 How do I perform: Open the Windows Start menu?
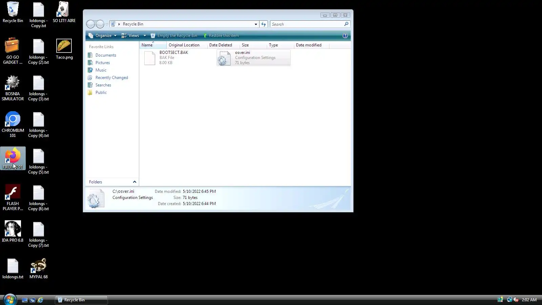coord(9,300)
